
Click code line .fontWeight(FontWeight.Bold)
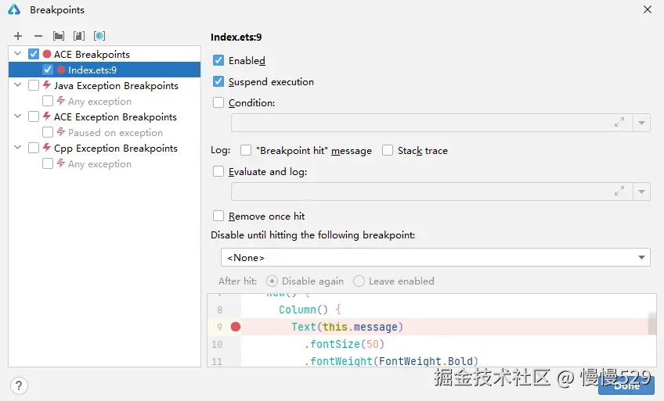pyautogui.click(x=392, y=361)
